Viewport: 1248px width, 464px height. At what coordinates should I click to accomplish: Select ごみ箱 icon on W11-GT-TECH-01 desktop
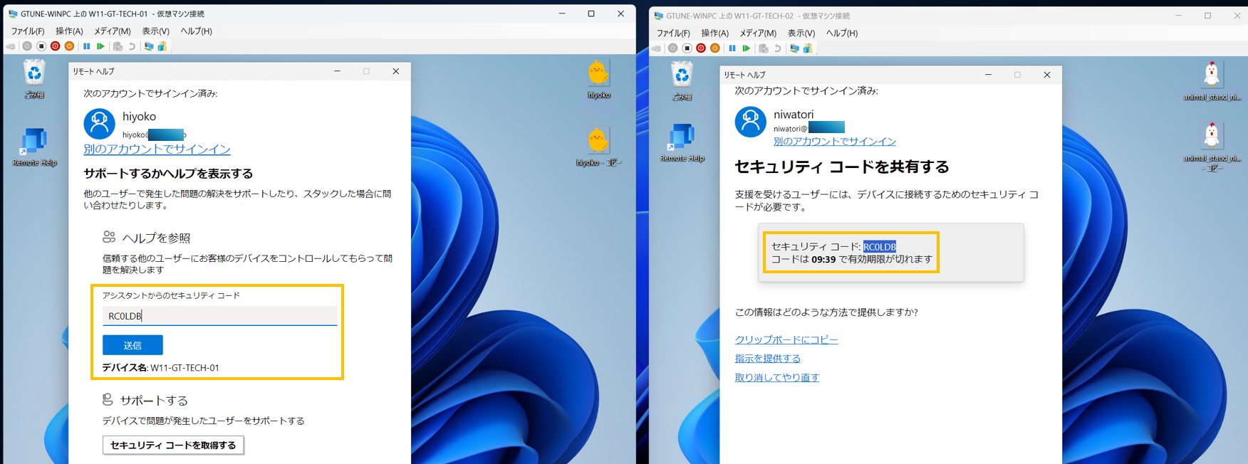click(x=34, y=79)
